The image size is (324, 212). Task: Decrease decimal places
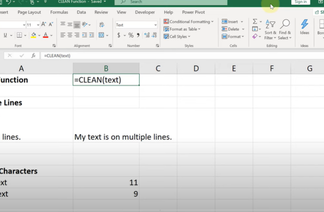tap(154, 35)
